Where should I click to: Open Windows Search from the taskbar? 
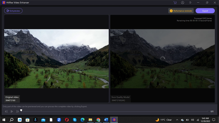[x=12, y=120]
